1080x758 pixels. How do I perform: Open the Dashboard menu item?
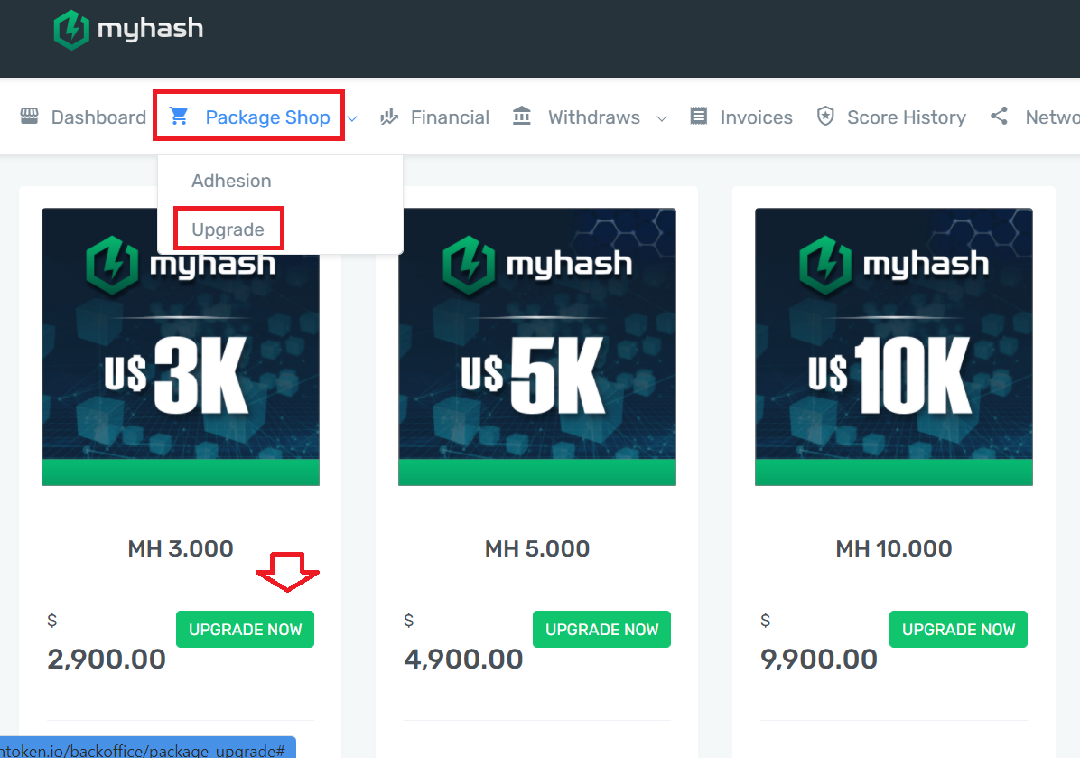point(98,117)
